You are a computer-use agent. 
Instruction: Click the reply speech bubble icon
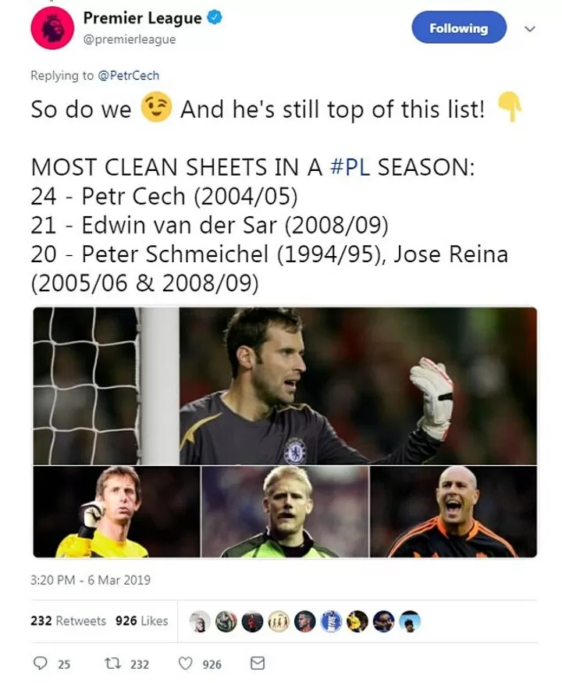click(x=41, y=663)
